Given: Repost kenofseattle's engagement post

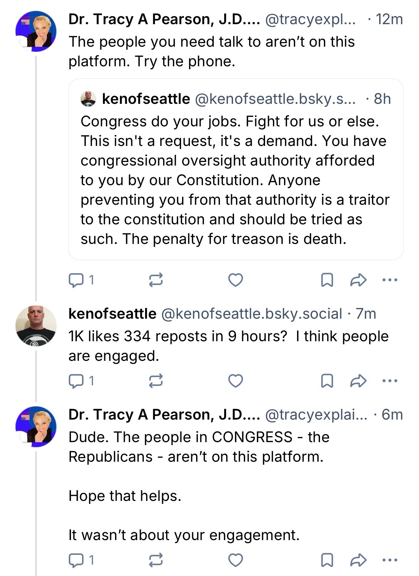Looking at the screenshot, I should pos(156,381).
